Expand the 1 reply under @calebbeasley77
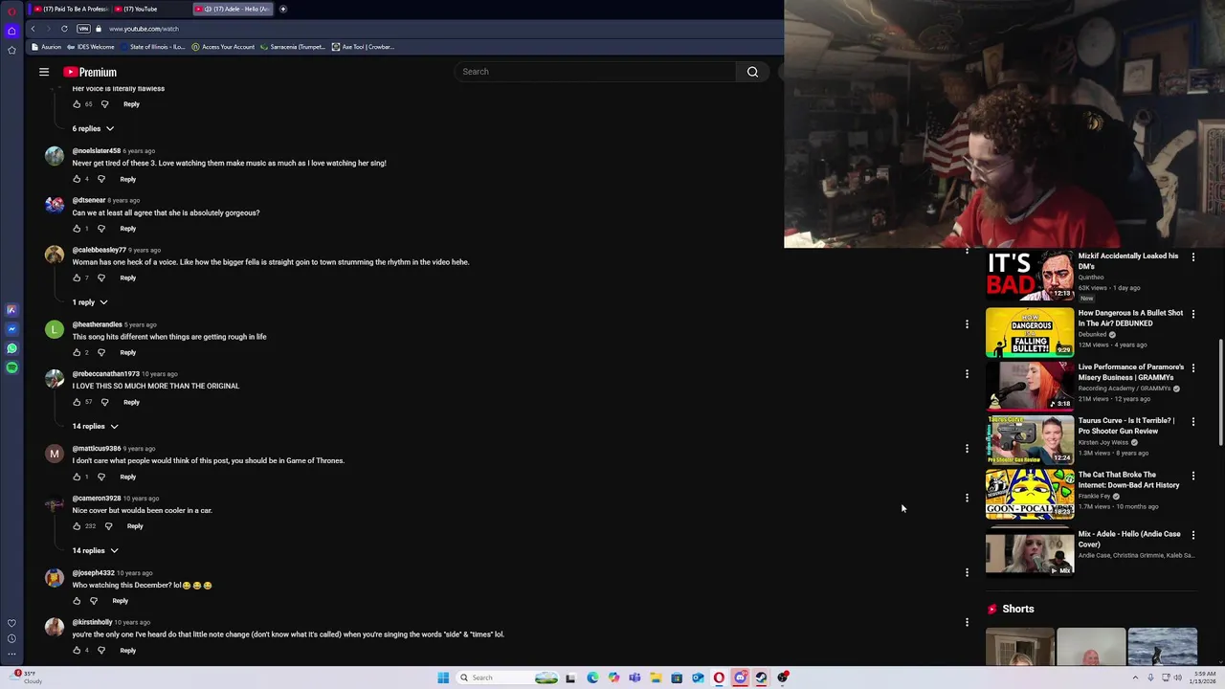This screenshot has height=689, width=1225. (x=90, y=302)
